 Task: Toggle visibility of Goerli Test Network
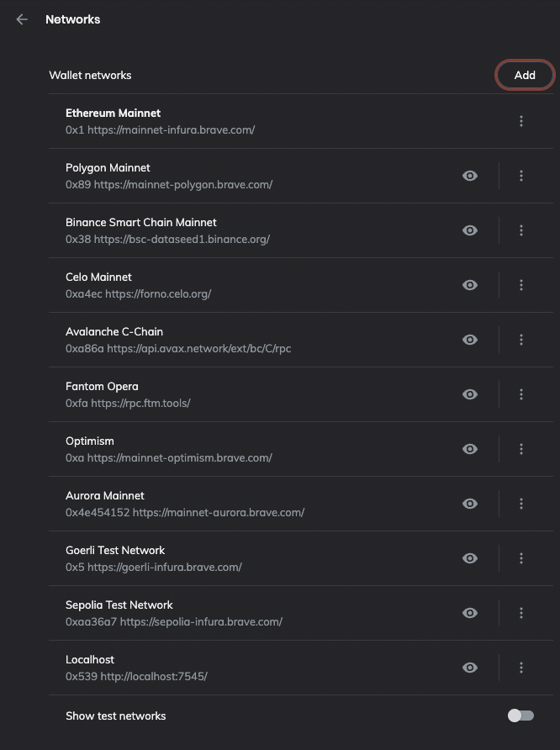470,558
